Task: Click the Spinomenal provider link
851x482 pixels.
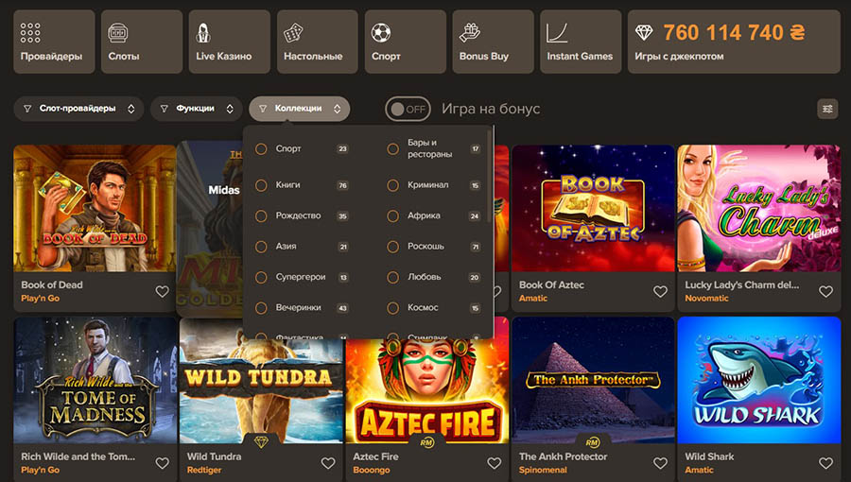Action: [543, 470]
